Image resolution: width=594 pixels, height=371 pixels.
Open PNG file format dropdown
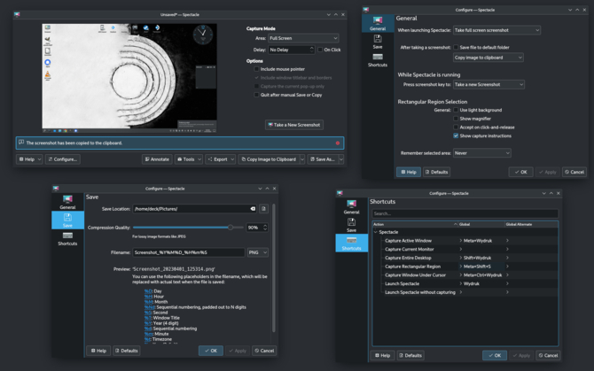point(258,252)
